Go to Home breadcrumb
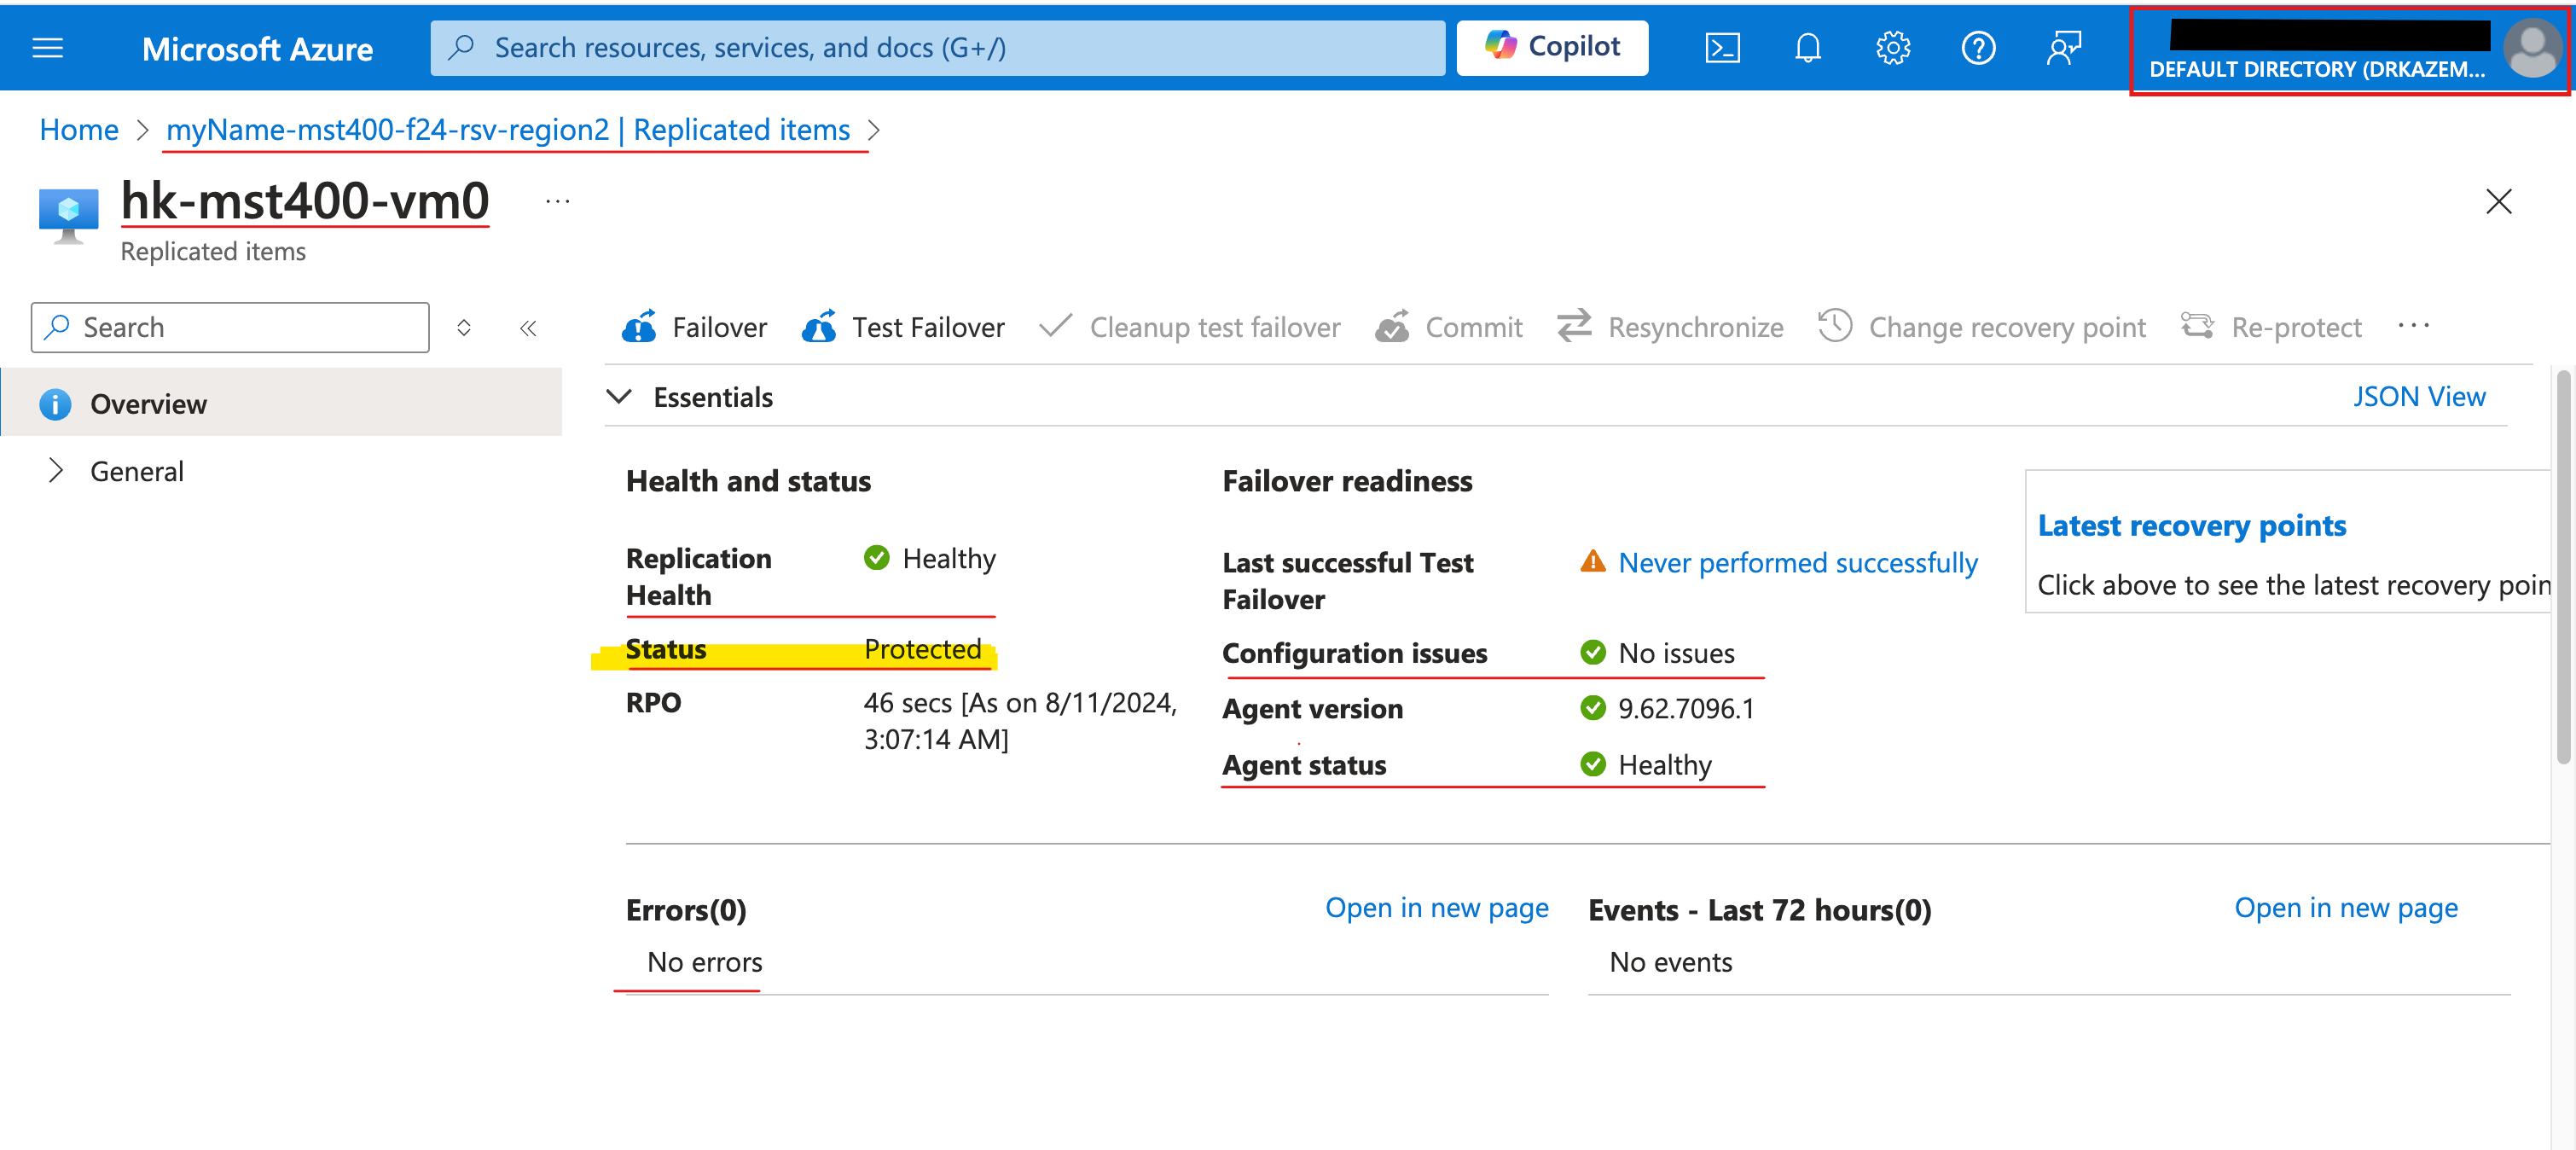This screenshot has height=1150, width=2576. (x=79, y=129)
